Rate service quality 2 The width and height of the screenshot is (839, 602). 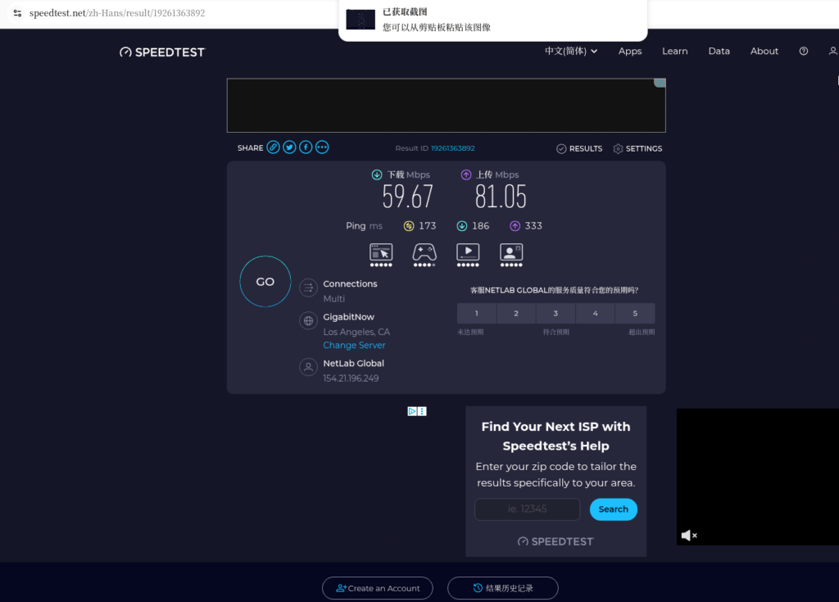[x=516, y=314]
